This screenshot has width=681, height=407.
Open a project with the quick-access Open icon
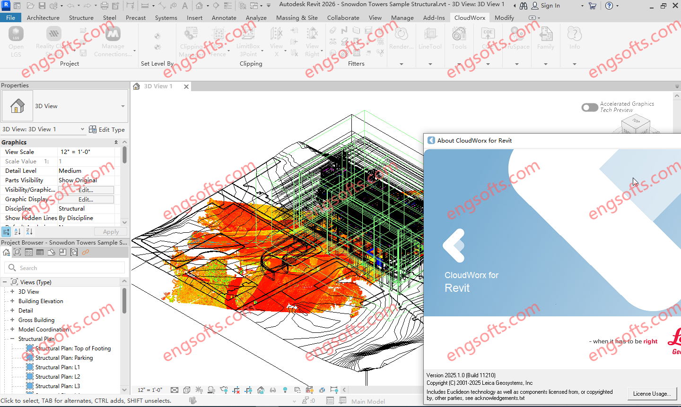[30, 6]
